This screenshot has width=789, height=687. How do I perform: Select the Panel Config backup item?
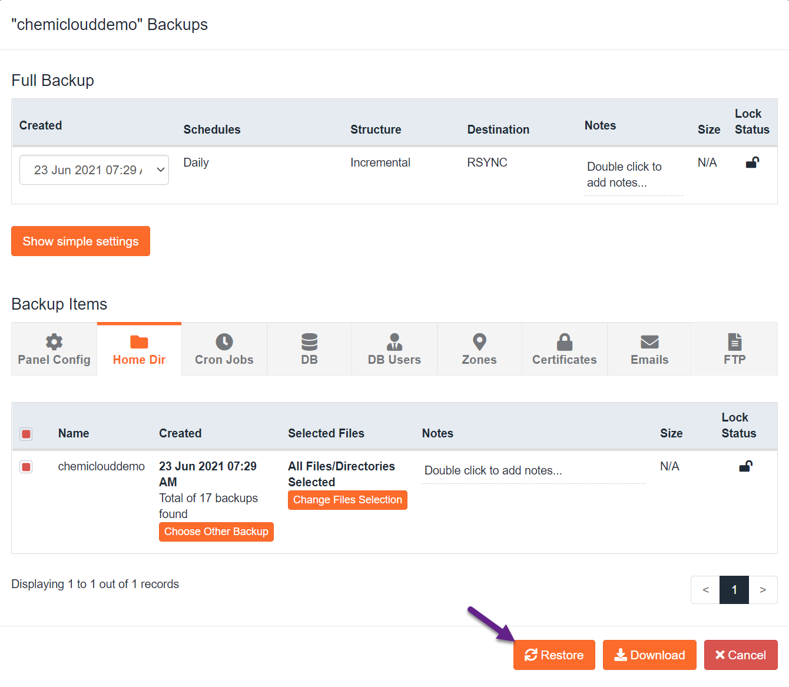54,349
